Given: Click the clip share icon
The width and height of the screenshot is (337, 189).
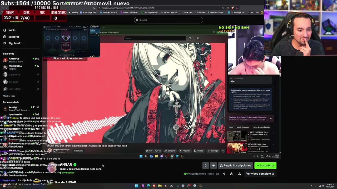Looking at the screenshot, I should pos(224,174).
